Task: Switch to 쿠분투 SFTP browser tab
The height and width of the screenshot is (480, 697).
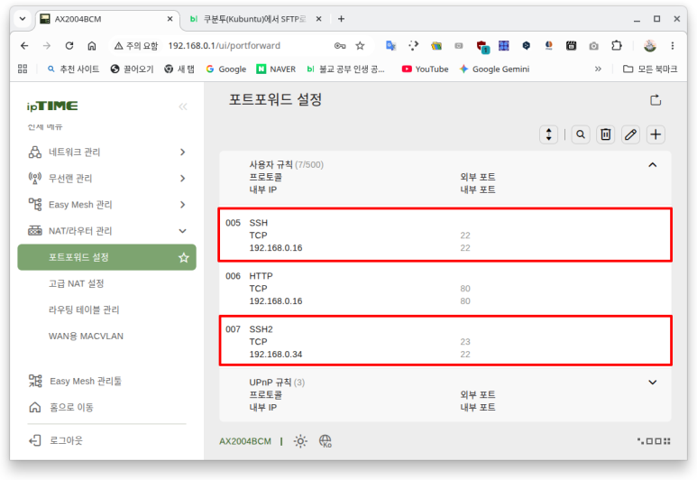Action: click(255, 19)
